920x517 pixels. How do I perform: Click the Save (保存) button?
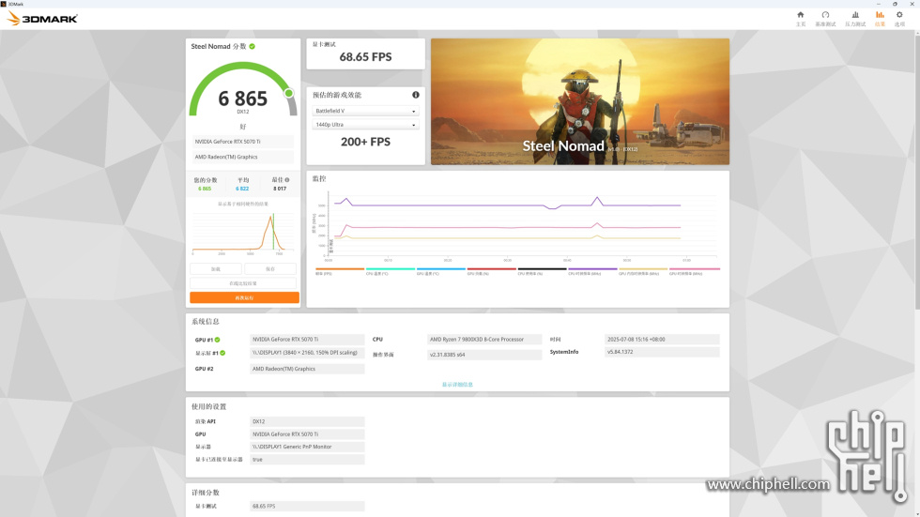tap(270, 269)
